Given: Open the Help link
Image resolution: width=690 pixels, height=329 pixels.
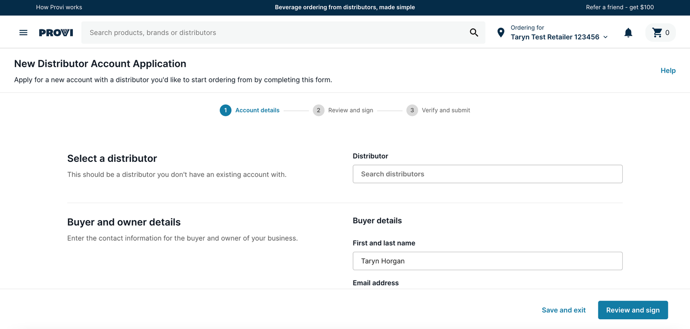Looking at the screenshot, I should [x=668, y=70].
